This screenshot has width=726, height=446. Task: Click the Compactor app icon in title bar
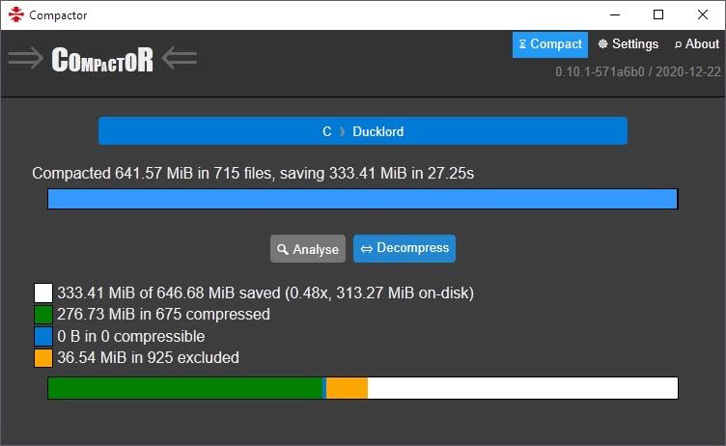(15, 14)
